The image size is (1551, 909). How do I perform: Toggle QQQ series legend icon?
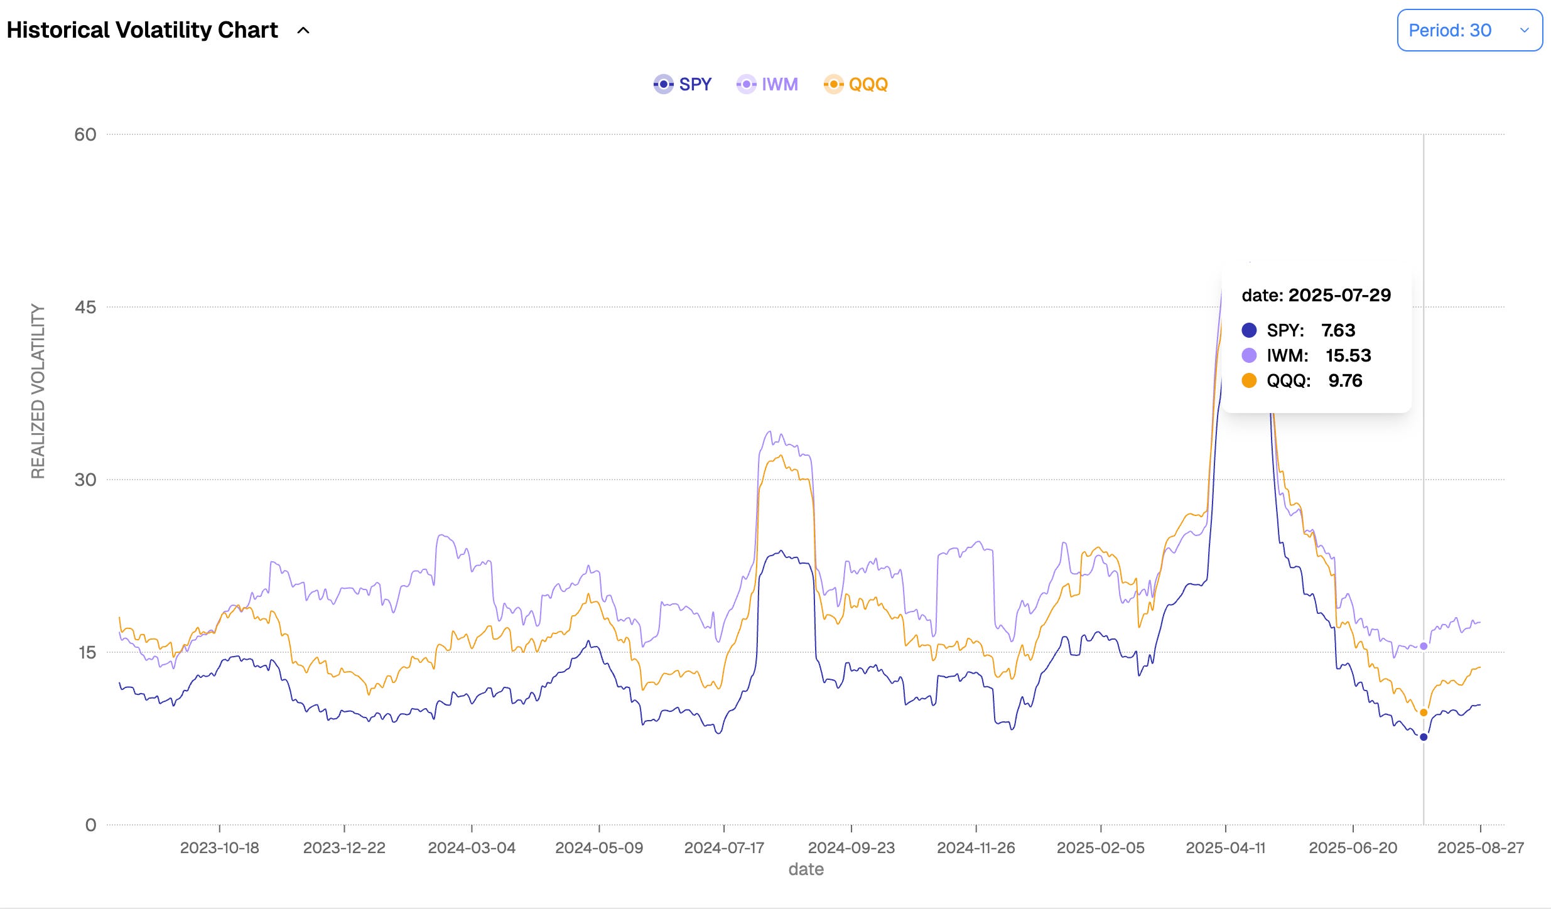[833, 84]
